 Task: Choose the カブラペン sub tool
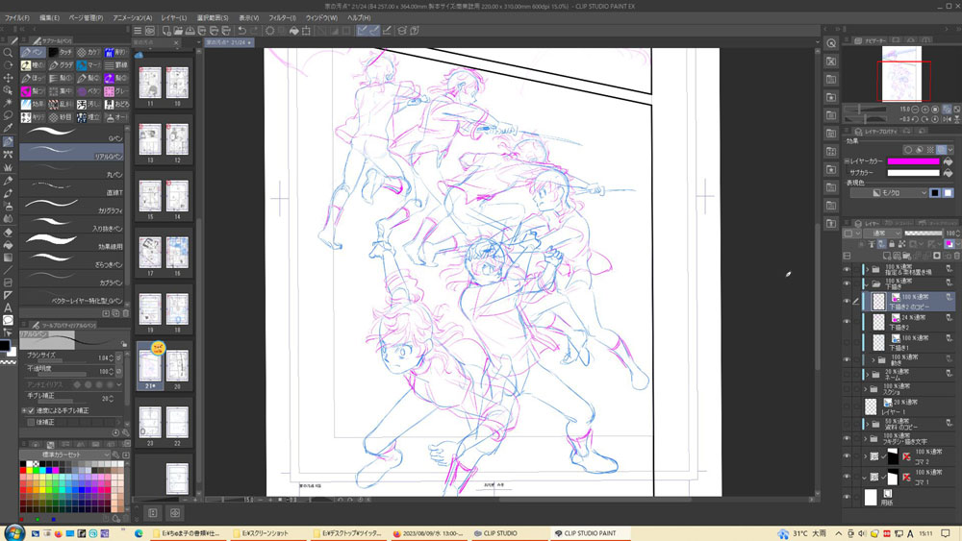[72, 279]
